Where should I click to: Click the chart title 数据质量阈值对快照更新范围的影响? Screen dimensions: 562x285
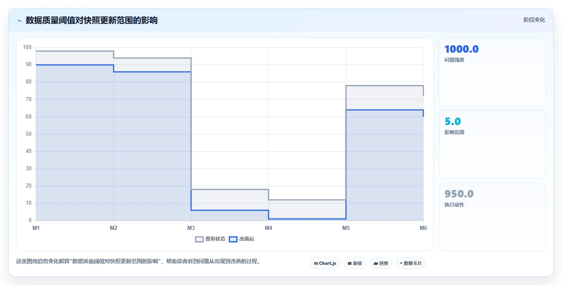click(x=92, y=20)
